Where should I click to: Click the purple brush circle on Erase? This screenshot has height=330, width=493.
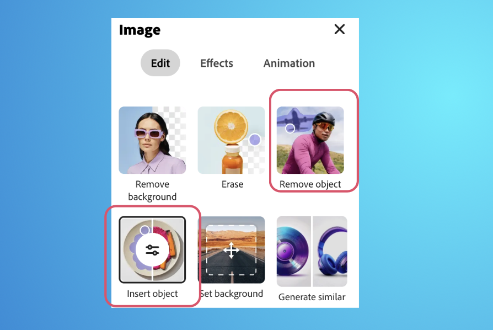(x=254, y=140)
